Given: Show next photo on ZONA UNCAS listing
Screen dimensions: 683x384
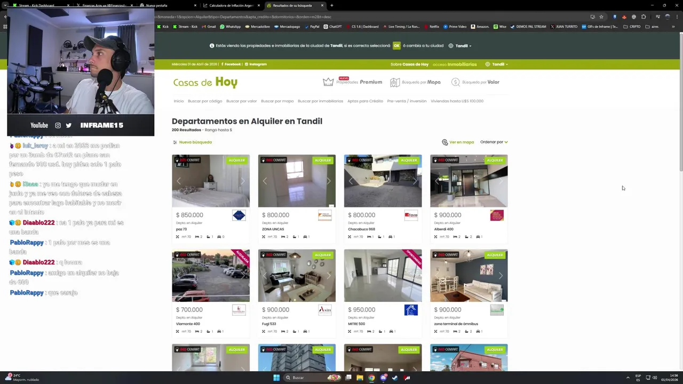Looking at the screenshot, I should [x=329, y=181].
